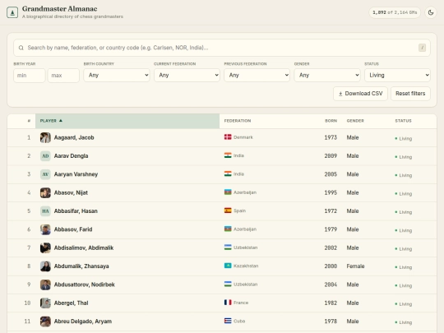Image resolution: width=444 pixels, height=333 pixels.
Task: Click the Denmark federation name
Action: [x=243, y=137]
